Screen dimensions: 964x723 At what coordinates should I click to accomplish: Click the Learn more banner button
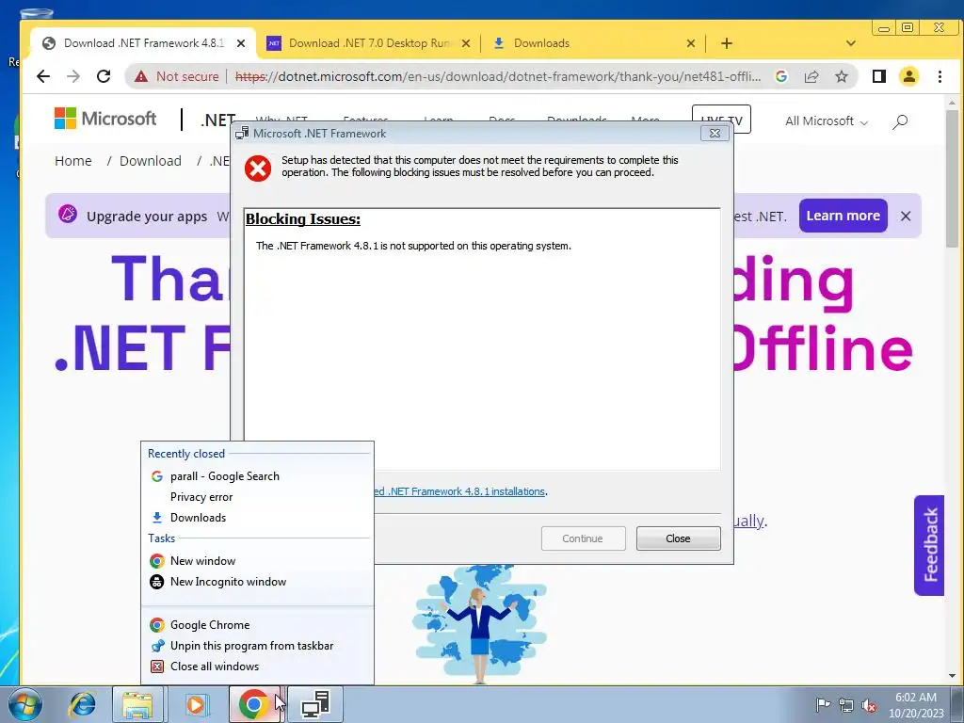click(x=843, y=216)
